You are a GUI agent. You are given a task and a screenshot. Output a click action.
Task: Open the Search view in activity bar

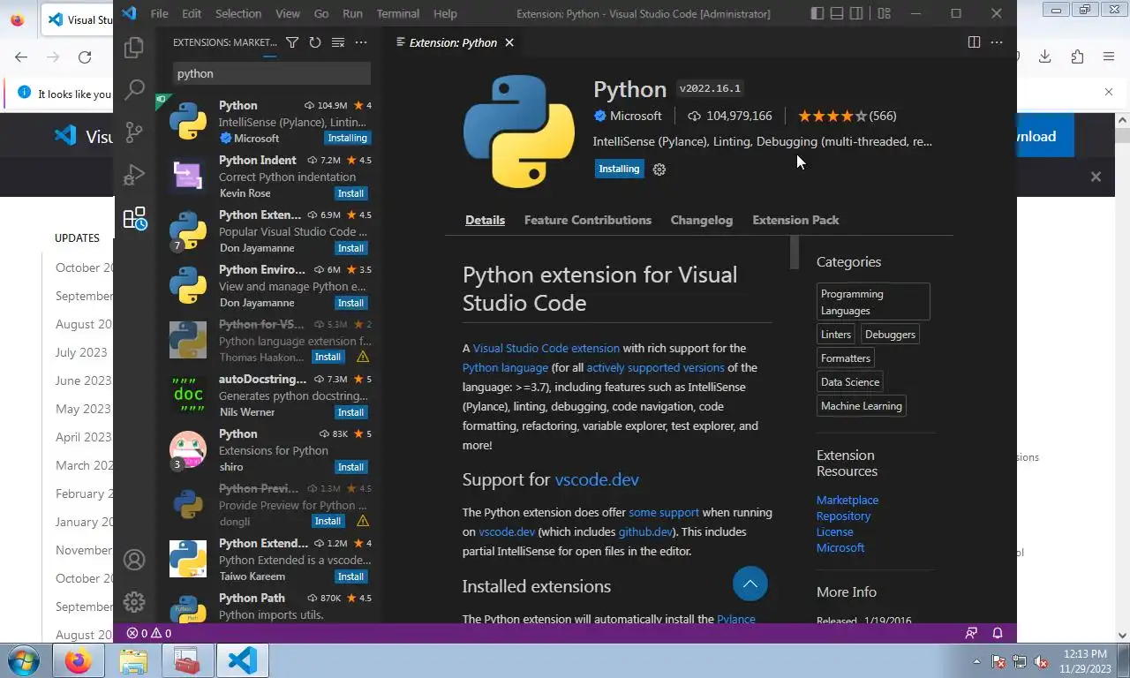coord(134,89)
